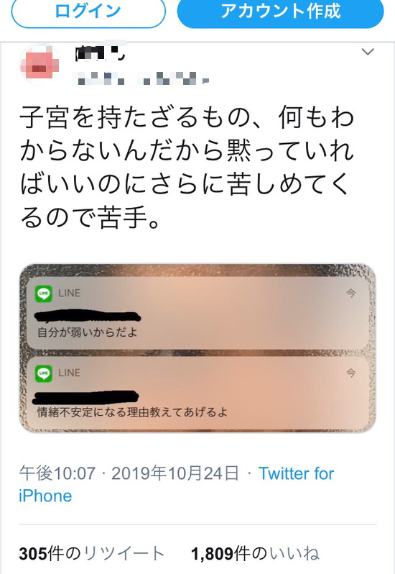Click the 自分が弱いからだよ notification
Viewport: 395px width, 574px height.
197,313
